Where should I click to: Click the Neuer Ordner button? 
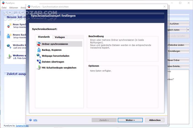click(x=178, y=60)
